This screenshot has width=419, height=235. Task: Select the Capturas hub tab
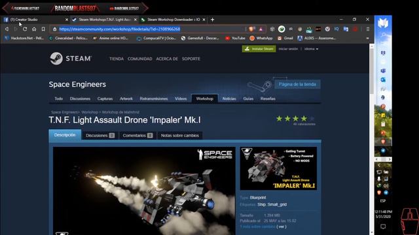(105, 99)
